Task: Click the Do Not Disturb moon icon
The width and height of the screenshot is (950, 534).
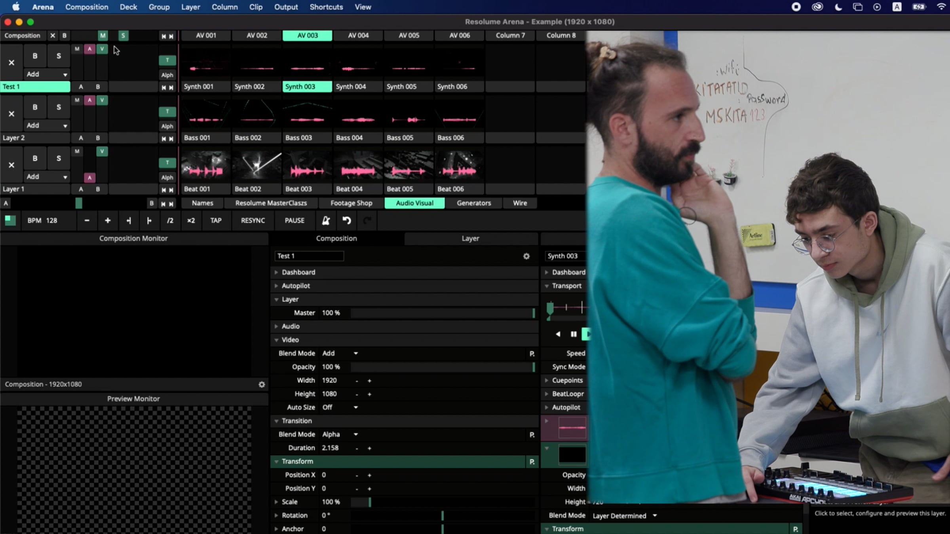Action: [838, 7]
